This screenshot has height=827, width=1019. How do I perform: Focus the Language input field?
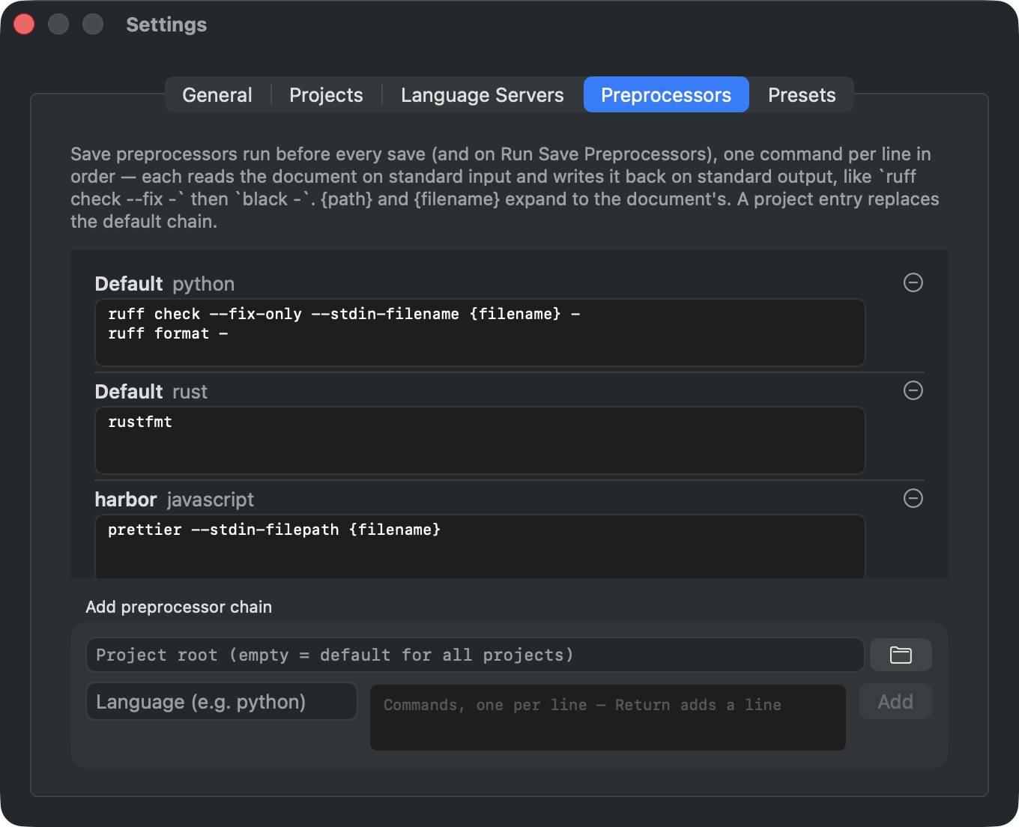coord(222,702)
